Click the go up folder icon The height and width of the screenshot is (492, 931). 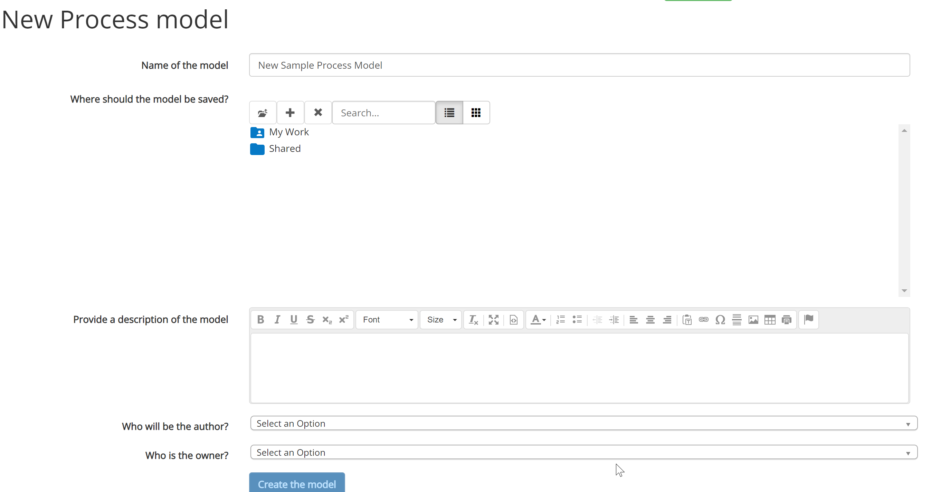click(263, 113)
